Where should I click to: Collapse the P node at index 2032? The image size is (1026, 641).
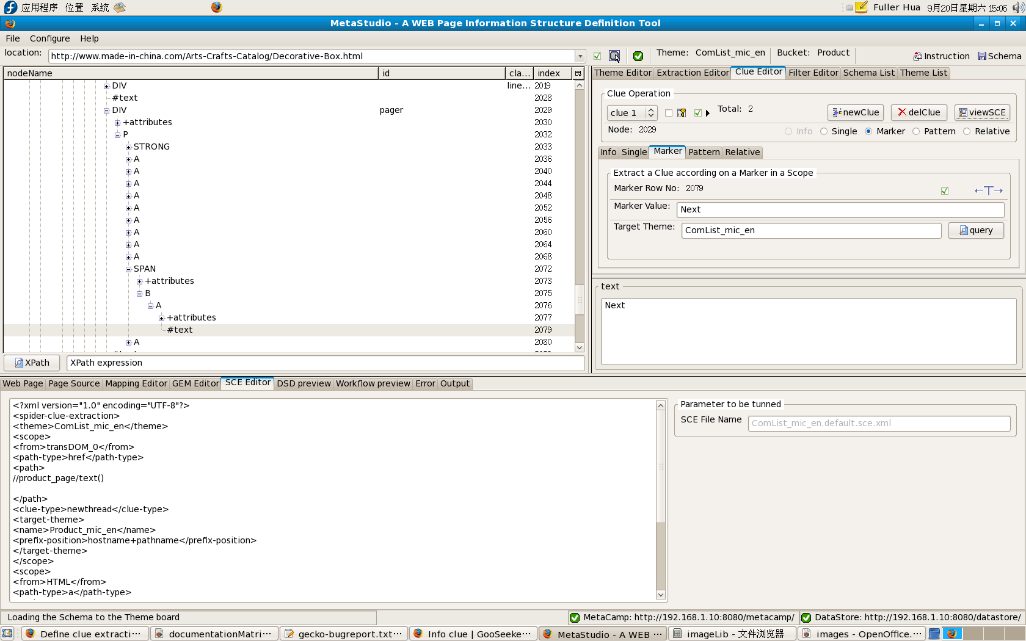[117, 135]
